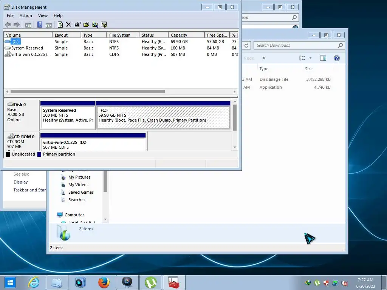Viewport: 387px width, 290px height.
Task: Click the network tray icon
Action: (x=335, y=283)
